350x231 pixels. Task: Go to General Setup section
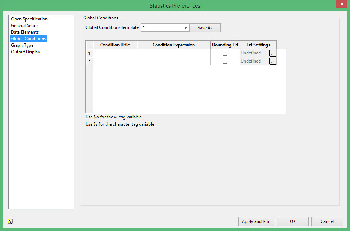click(24, 26)
